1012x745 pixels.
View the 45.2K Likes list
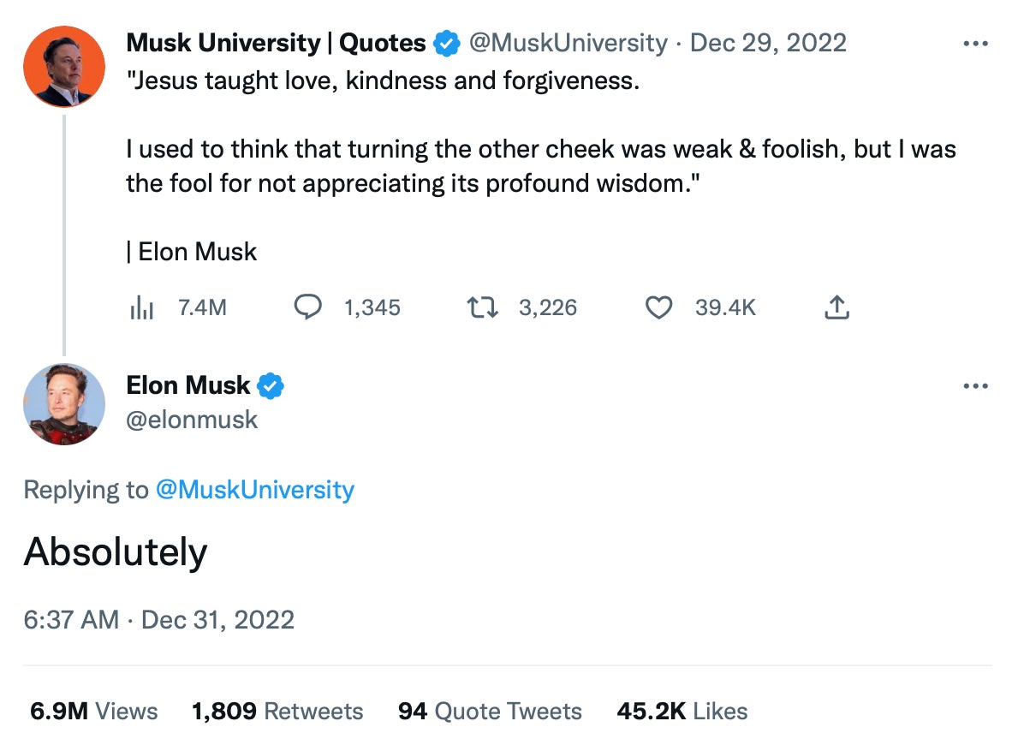click(x=682, y=712)
